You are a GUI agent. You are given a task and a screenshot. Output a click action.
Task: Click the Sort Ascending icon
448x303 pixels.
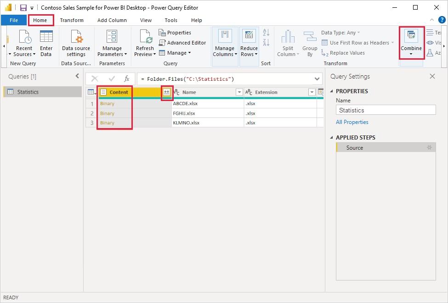click(x=266, y=33)
